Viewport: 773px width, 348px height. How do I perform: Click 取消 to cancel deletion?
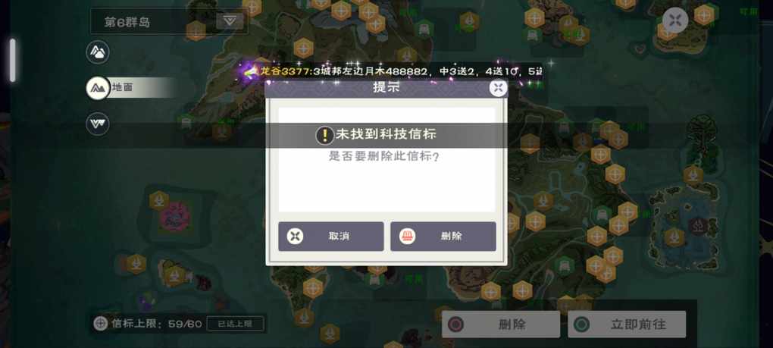click(330, 236)
